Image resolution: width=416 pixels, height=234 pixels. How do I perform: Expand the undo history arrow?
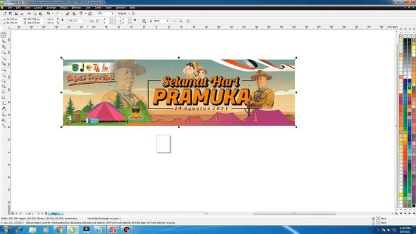(x=52, y=14)
